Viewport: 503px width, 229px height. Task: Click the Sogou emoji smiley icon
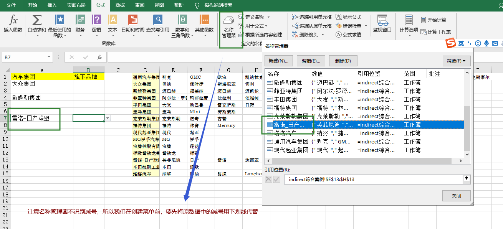pyautogui.click(x=478, y=43)
